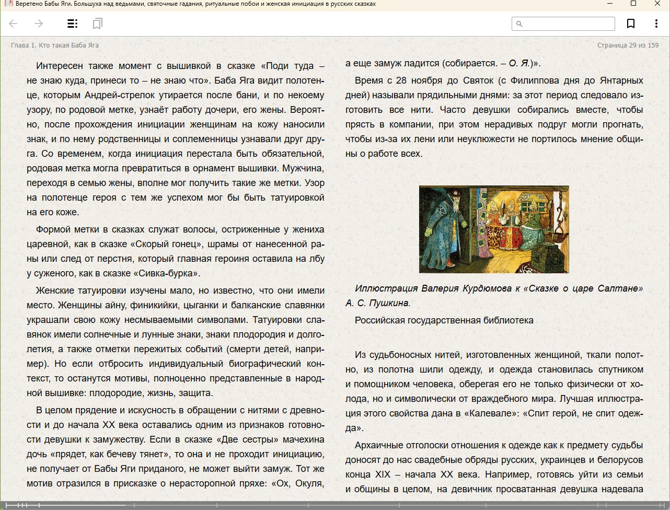Jump to the middle of the progress bar
Screen dimensions: 670x510
[x=335, y=505]
